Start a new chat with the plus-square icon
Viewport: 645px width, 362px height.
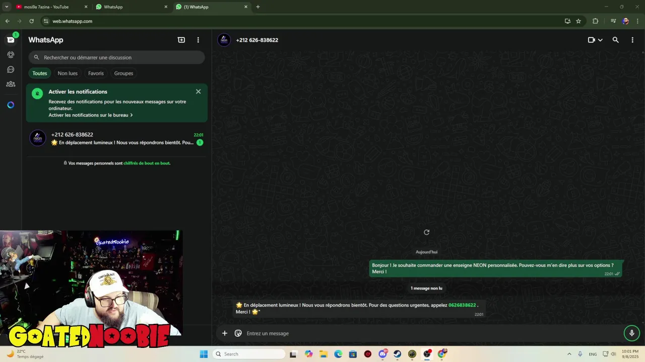(181, 40)
